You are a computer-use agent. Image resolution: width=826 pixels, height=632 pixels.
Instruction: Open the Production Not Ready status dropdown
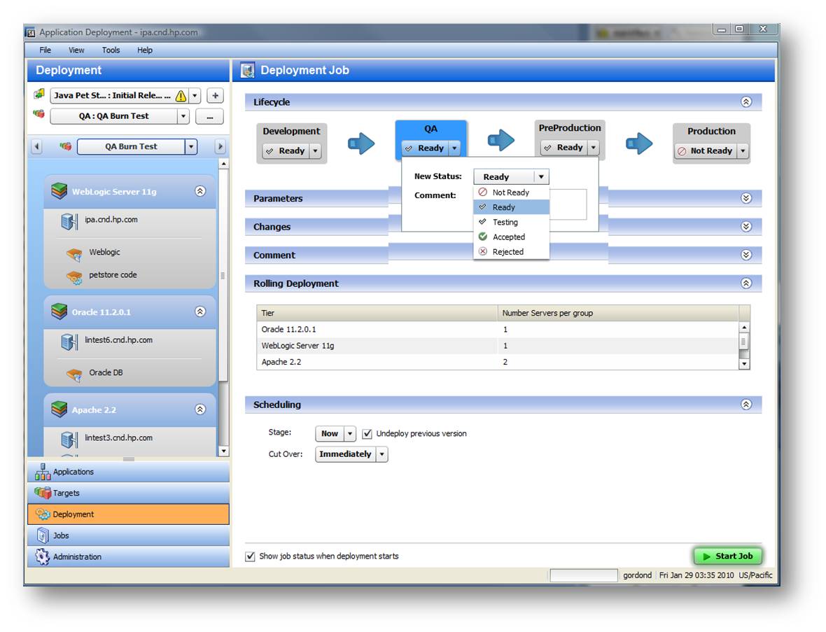tap(743, 151)
